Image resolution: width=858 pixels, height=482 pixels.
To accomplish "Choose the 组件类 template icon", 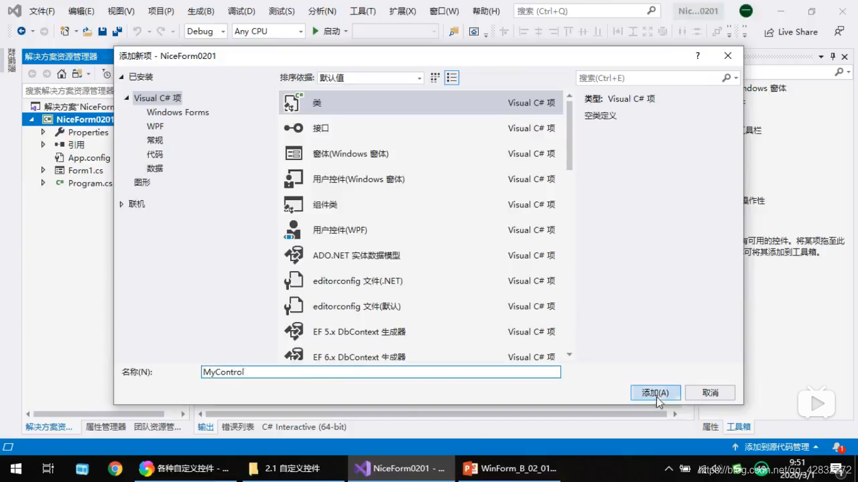I will [x=293, y=205].
